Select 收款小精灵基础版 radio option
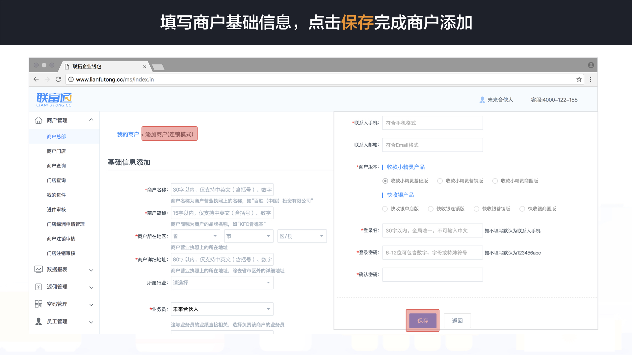 pos(385,181)
